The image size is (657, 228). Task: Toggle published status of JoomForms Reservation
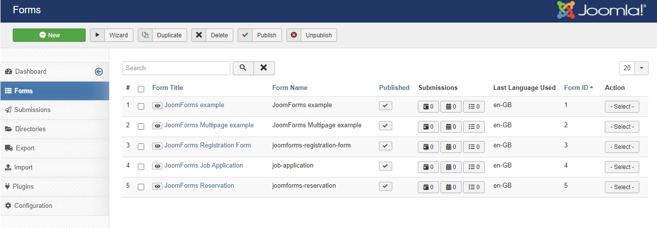coord(385,186)
